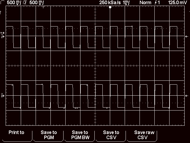Click the Norm trigger mode label

pyautogui.click(x=145, y=3)
